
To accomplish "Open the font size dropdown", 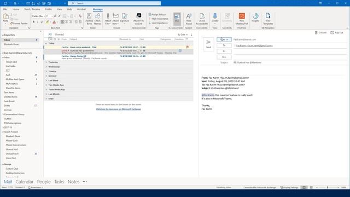I will click(52, 16).
